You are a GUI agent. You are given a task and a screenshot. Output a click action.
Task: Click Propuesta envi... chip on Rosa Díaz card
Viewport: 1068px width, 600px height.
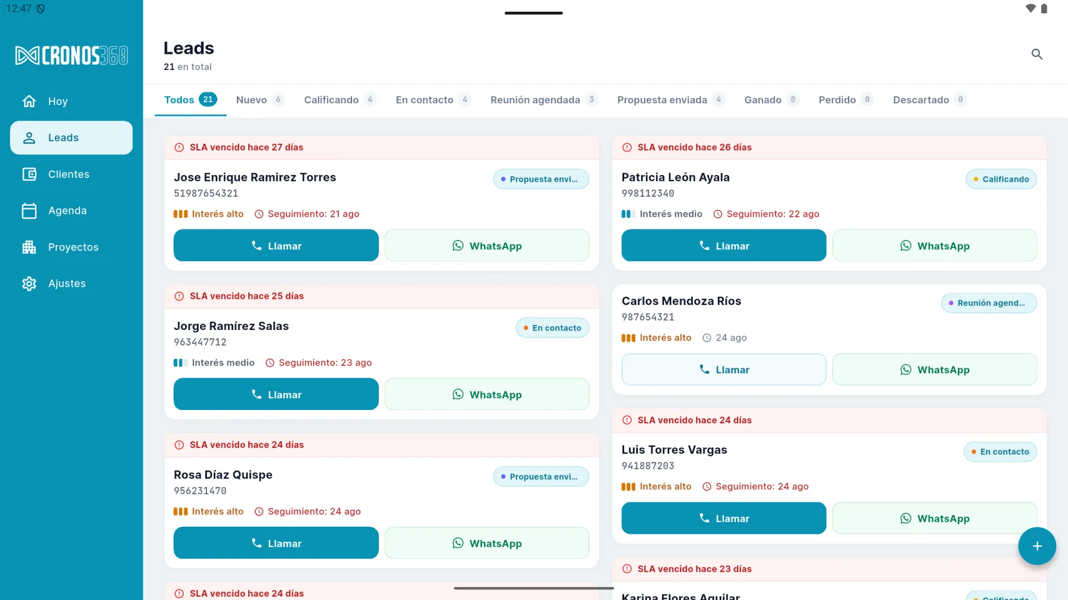[541, 477]
